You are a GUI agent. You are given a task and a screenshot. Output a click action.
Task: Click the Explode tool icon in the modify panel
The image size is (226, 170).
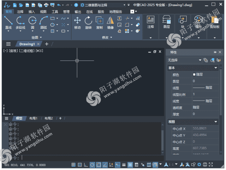coord(138,31)
